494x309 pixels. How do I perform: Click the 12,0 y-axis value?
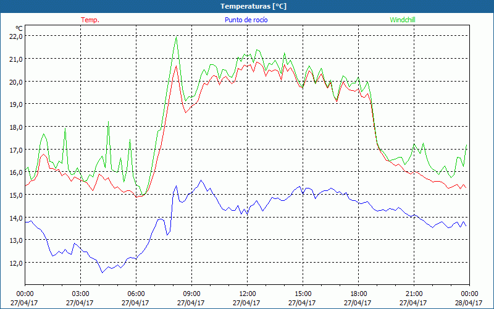[16, 263]
